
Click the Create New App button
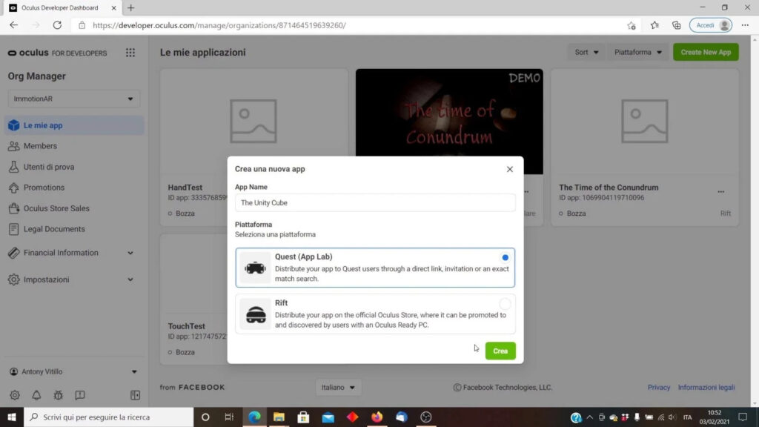pyautogui.click(x=706, y=53)
